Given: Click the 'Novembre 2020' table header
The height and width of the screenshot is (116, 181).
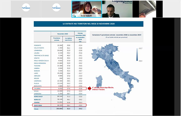Looking at the screenshot, I should (62, 34).
